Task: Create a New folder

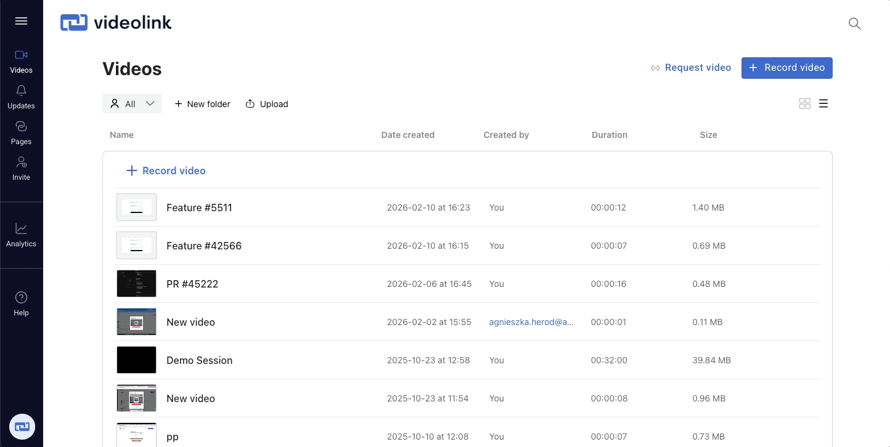Action: point(202,104)
